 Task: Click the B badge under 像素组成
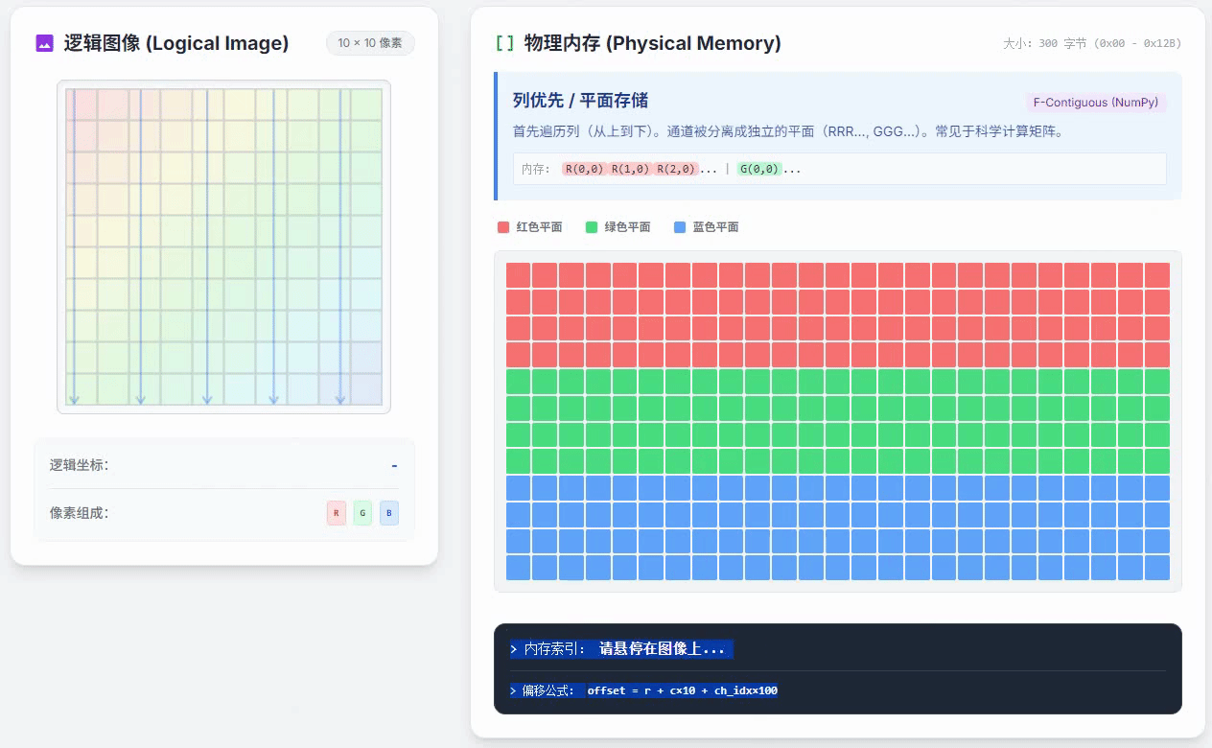pos(389,512)
